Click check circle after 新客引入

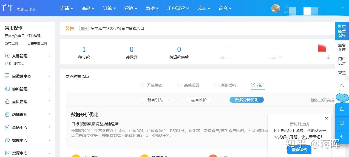pos(177,100)
